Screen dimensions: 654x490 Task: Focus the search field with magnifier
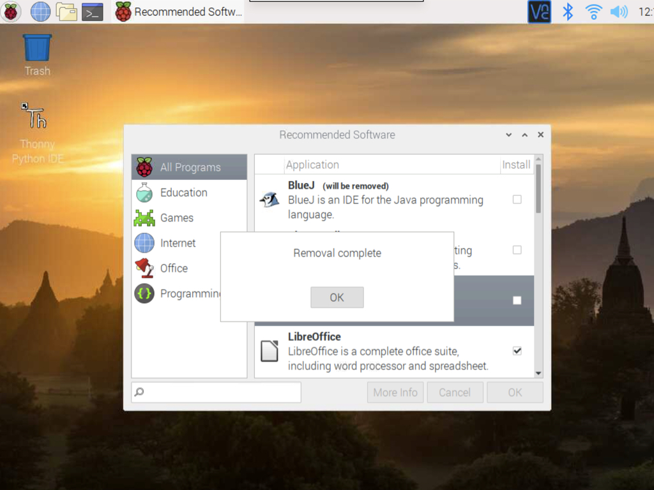pos(216,392)
